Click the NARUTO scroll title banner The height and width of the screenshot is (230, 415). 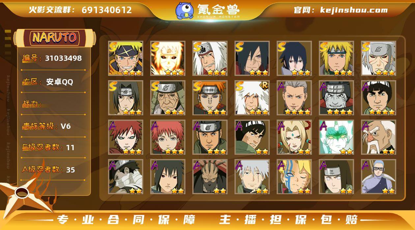coord(54,38)
